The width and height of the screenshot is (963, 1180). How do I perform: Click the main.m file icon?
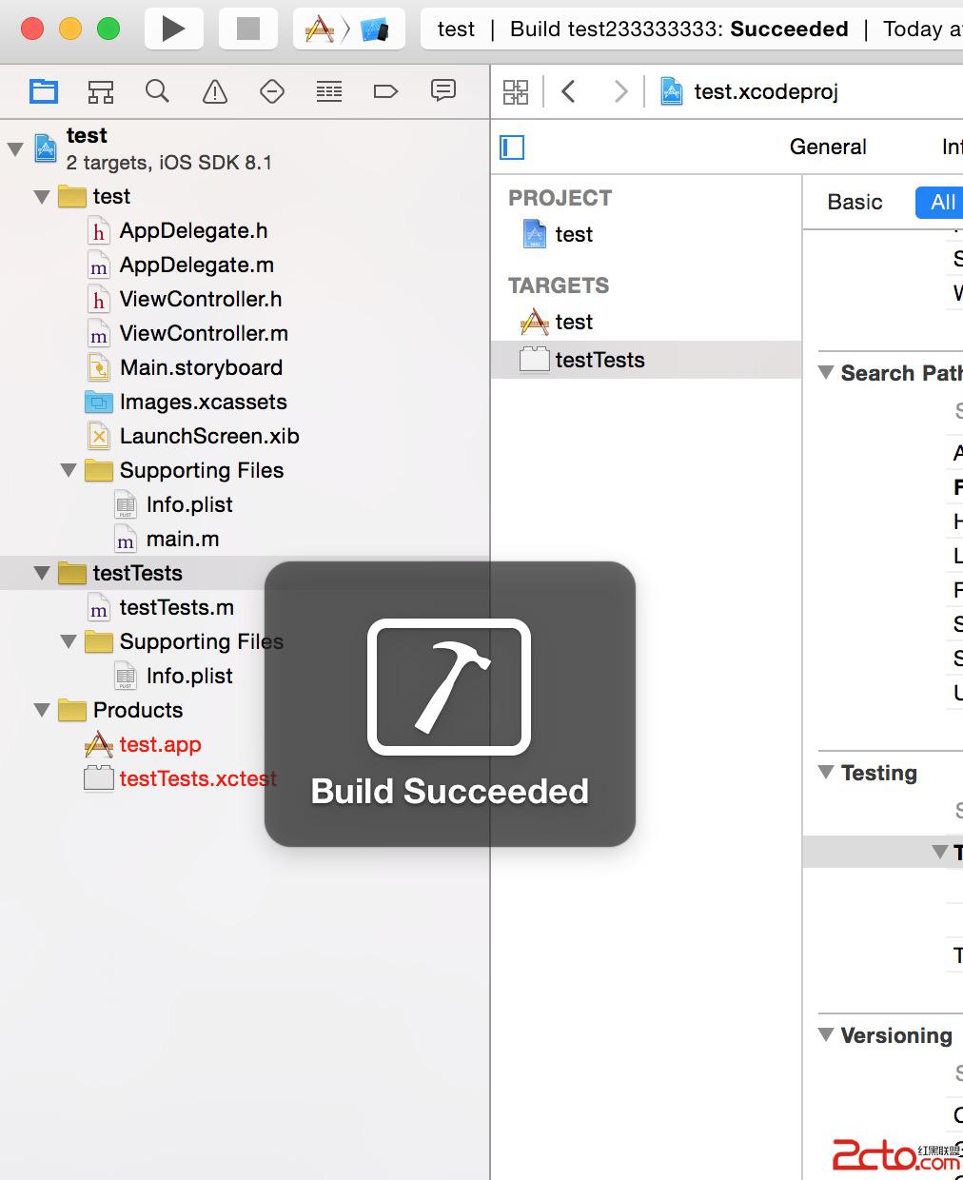125,539
